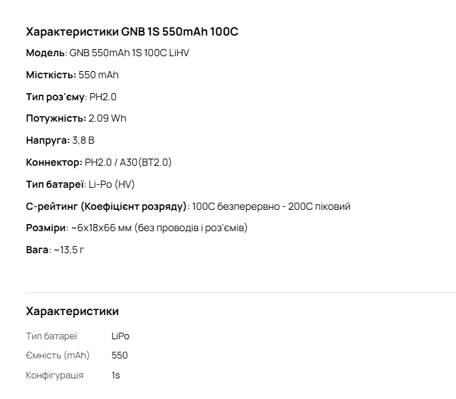Click the Модель label text
The width and height of the screenshot is (456, 399).
pos(46,53)
